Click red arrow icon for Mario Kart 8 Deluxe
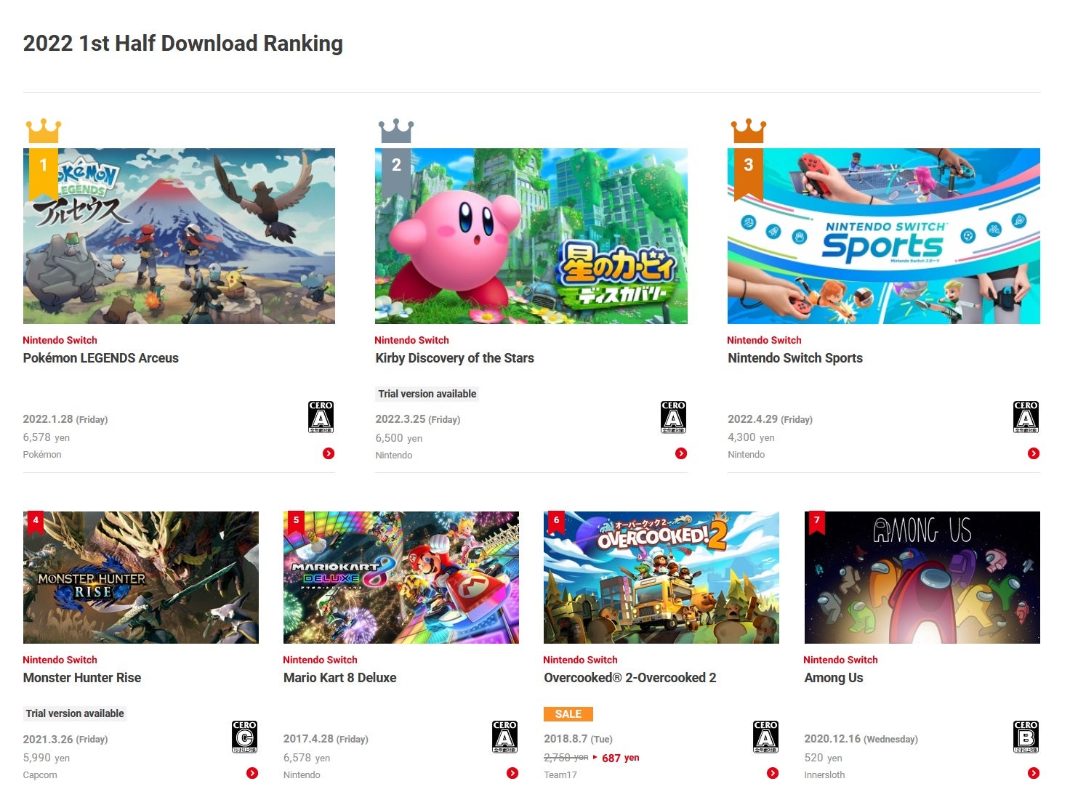1070x789 pixels. coord(512,773)
